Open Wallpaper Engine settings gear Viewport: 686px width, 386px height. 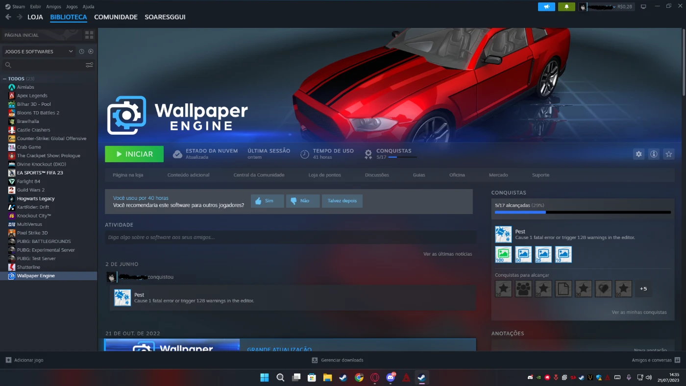pos(638,154)
